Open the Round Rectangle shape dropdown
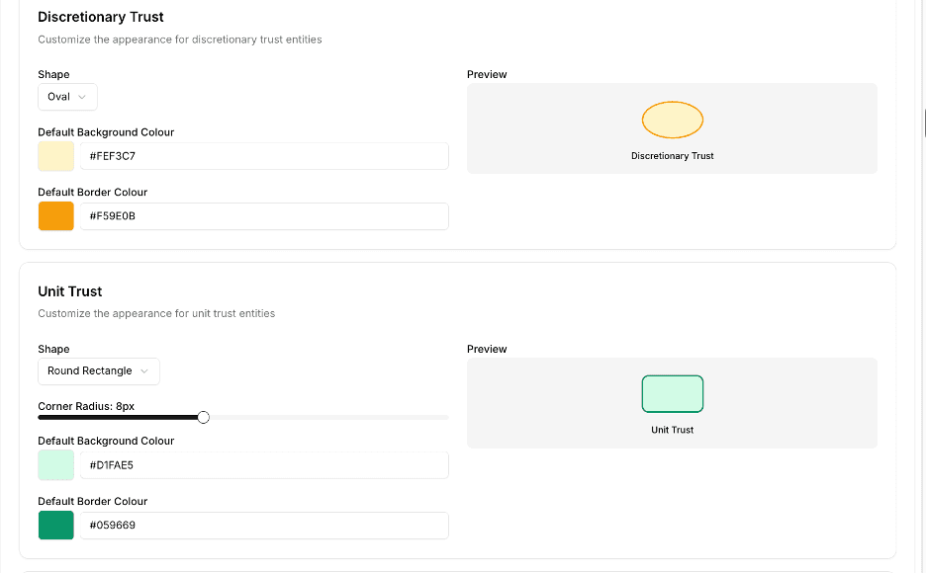Screen dimensions: 926x573 click(98, 371)
